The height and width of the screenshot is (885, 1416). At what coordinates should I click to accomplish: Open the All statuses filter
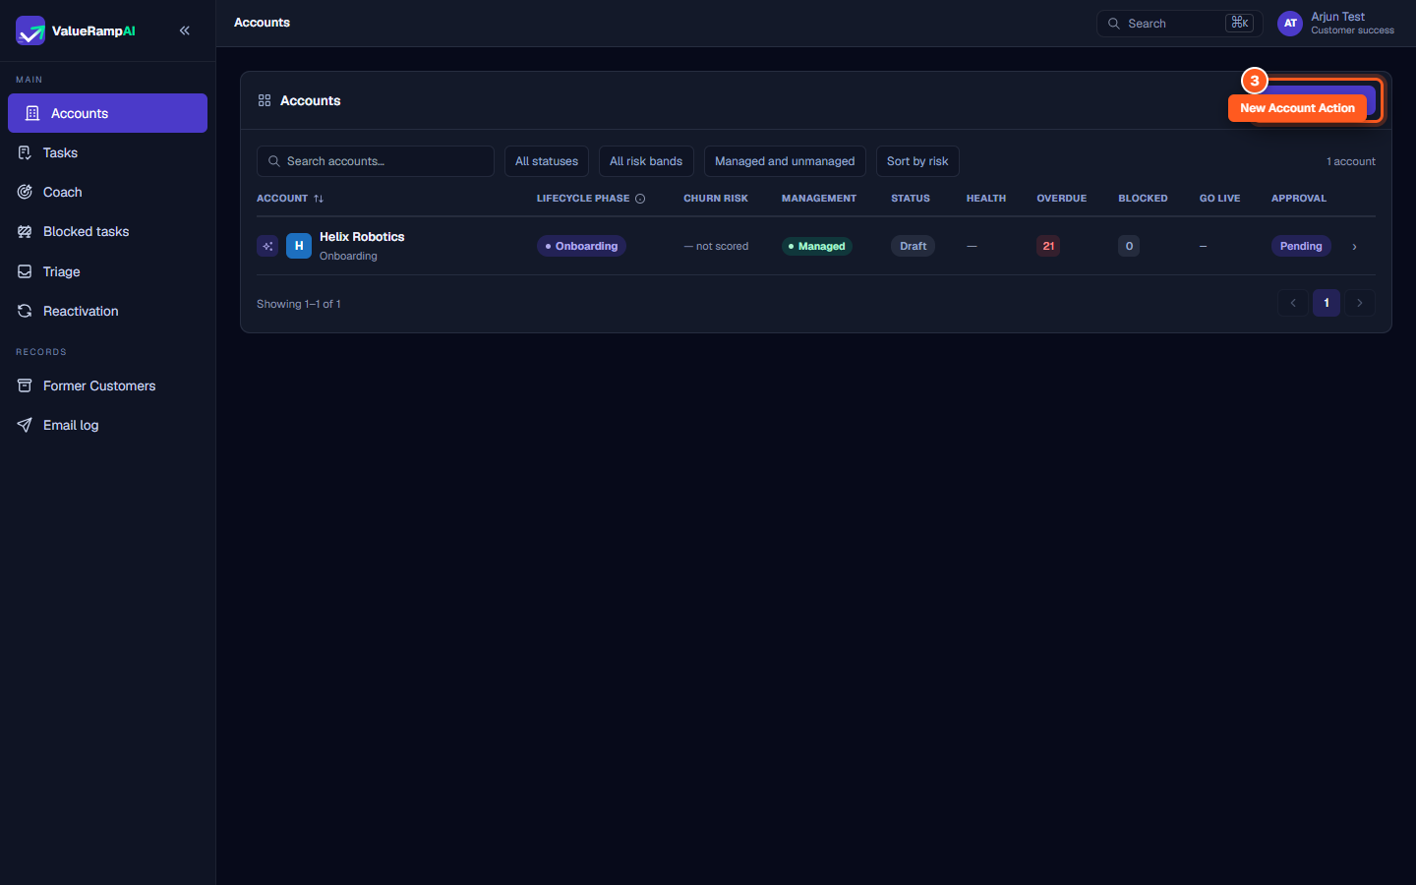(x=547, y=161)
